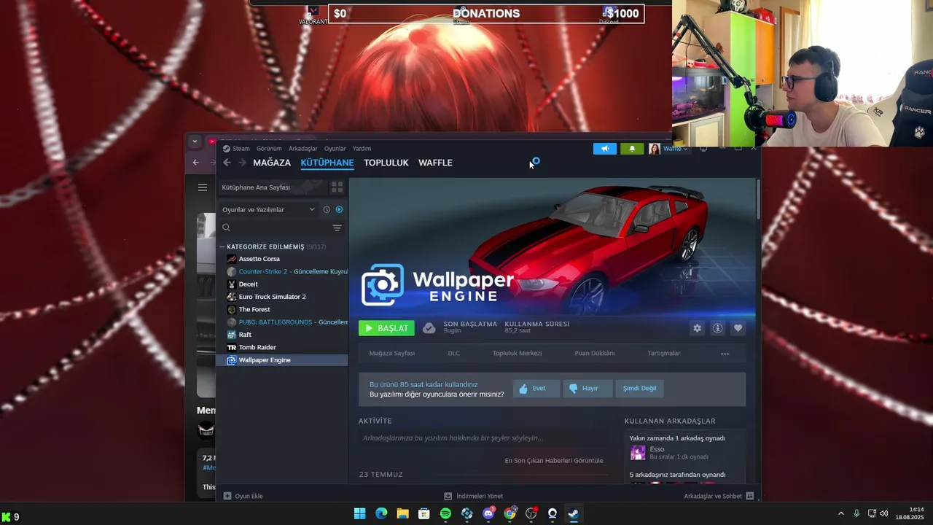The height and width of the screenshot is (525, 933).
Task: Open the Arkadaşlar menu
Action: [x=303, y=149]
